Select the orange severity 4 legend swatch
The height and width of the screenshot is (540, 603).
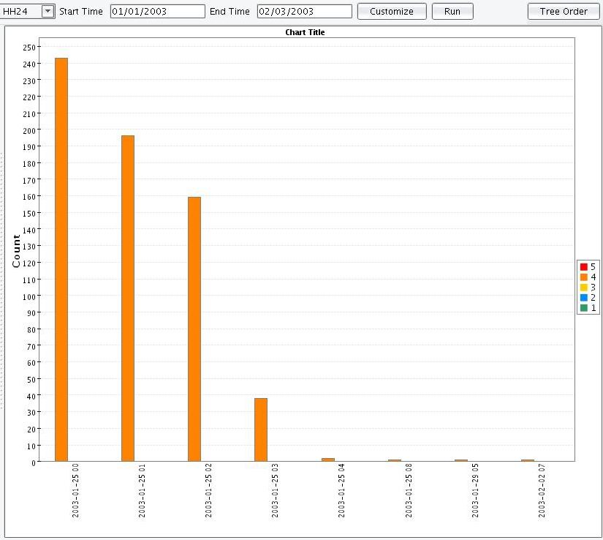tap(584, 277)
